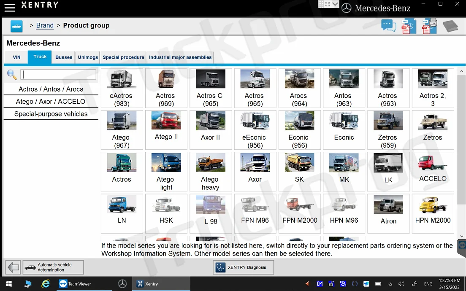Select the Actros C (965) tile

tap(211, 88)
